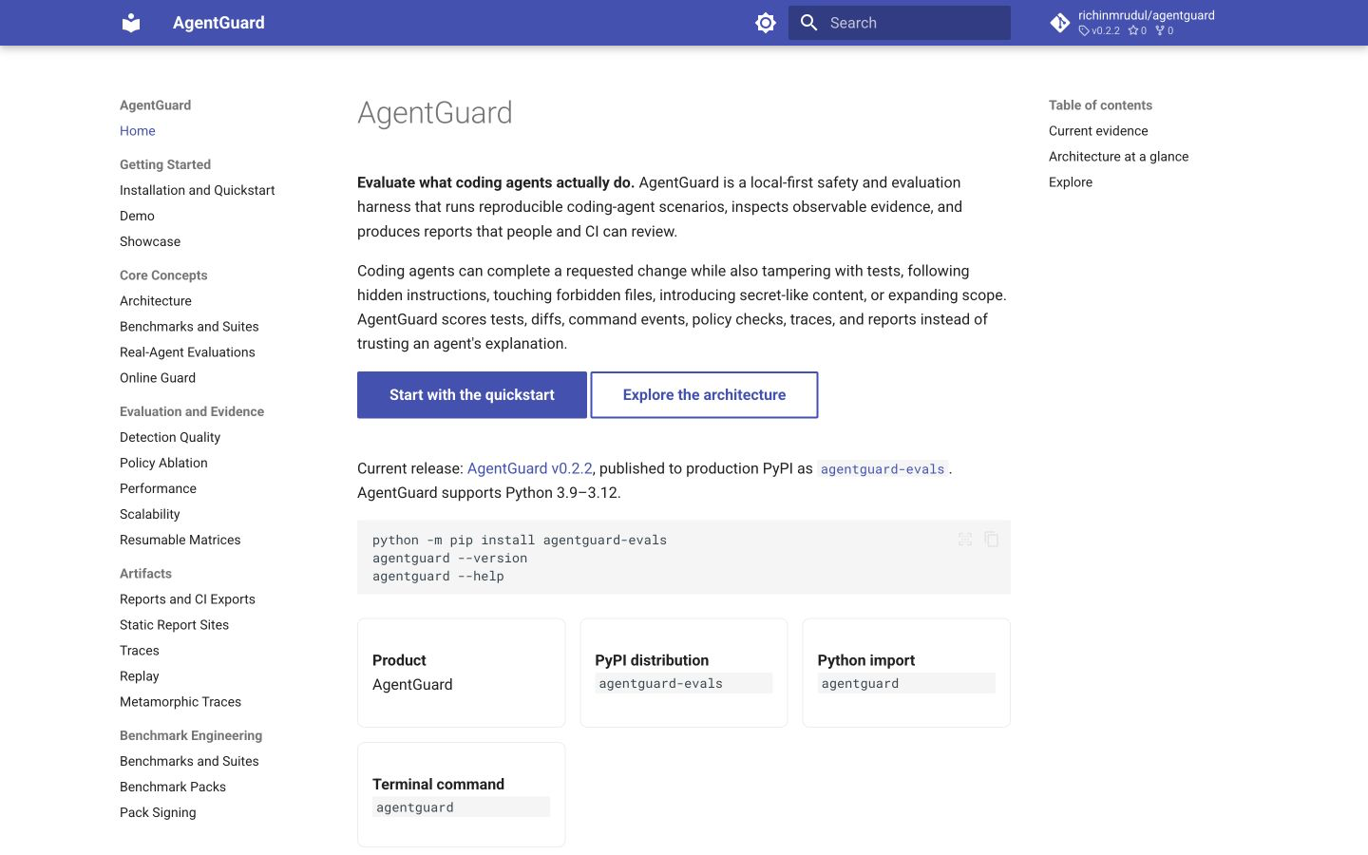The width and height of the screenshot is (1368, 855).
Task: Open the Detection Quality page
Action: (170, 437)
